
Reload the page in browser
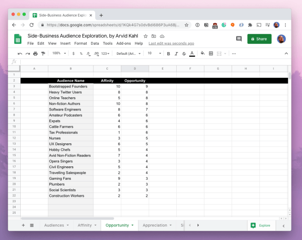click(32, 25)
